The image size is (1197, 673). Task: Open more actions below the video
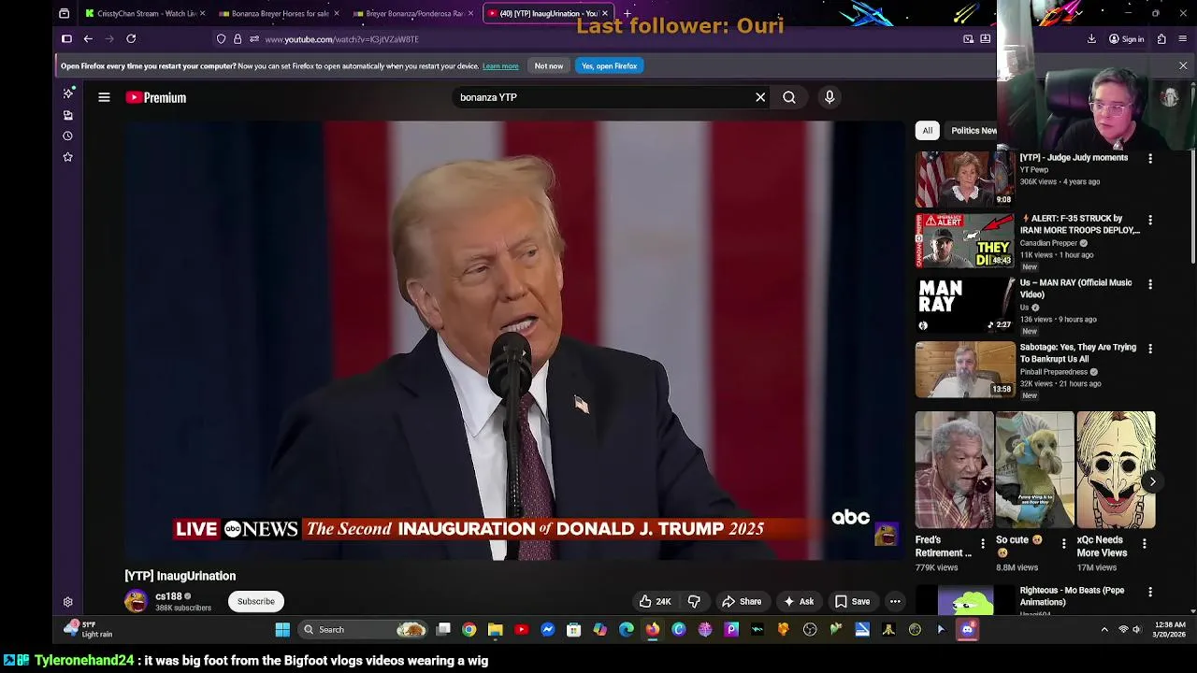895,601
